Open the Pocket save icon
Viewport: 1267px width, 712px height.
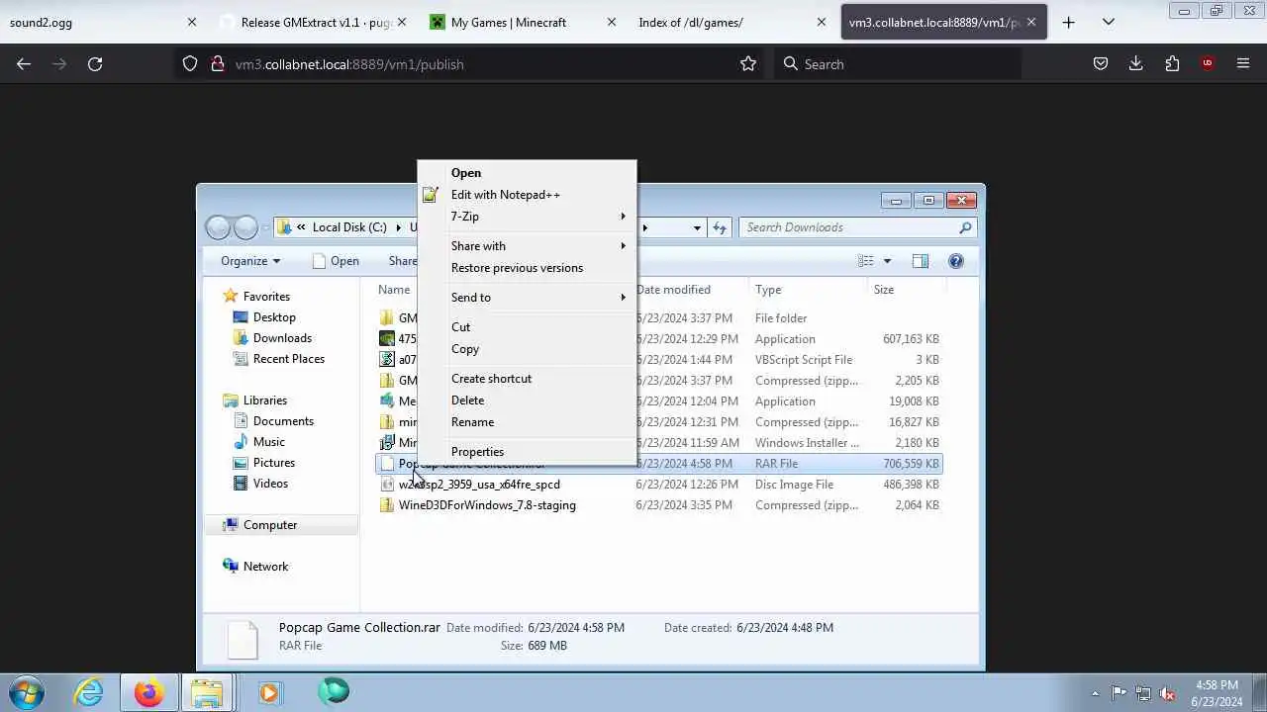click(1101, 64)
